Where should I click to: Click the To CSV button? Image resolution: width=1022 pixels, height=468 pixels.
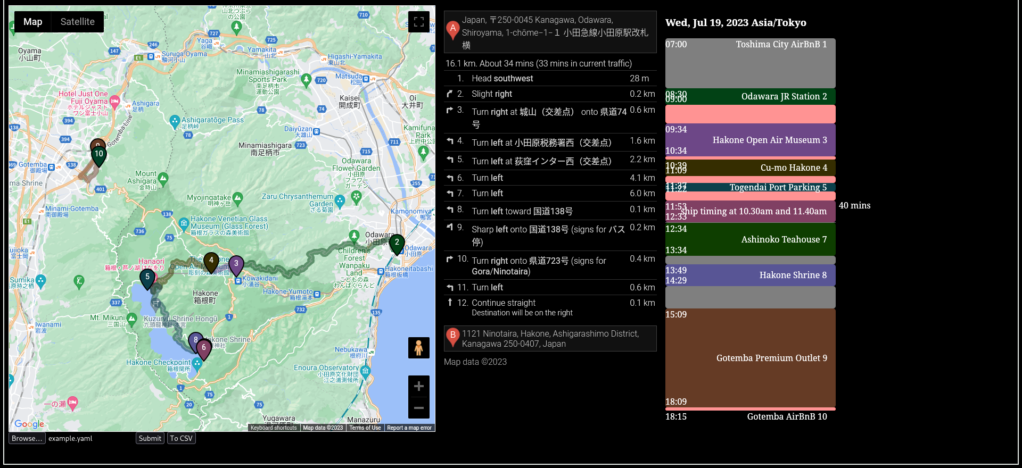[182, 438]
